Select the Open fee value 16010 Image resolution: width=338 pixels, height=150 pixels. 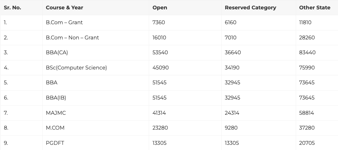[x=159, y=37]
